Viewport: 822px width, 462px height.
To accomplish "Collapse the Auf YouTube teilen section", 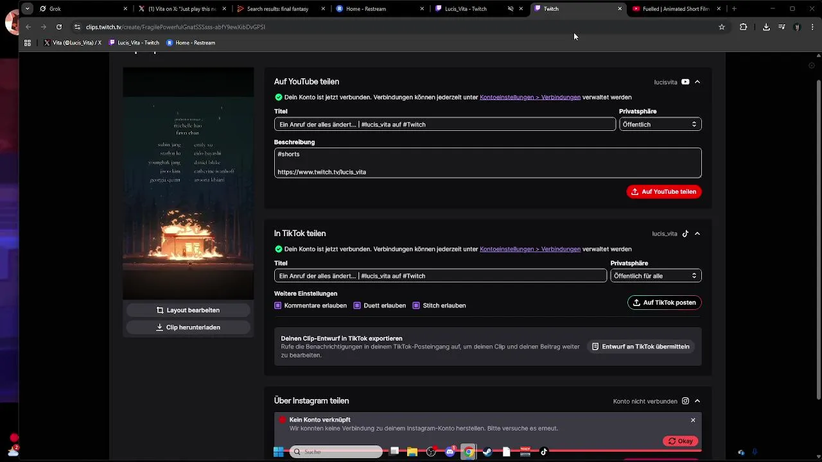I will pyautogui.click(x=697, y=82).
